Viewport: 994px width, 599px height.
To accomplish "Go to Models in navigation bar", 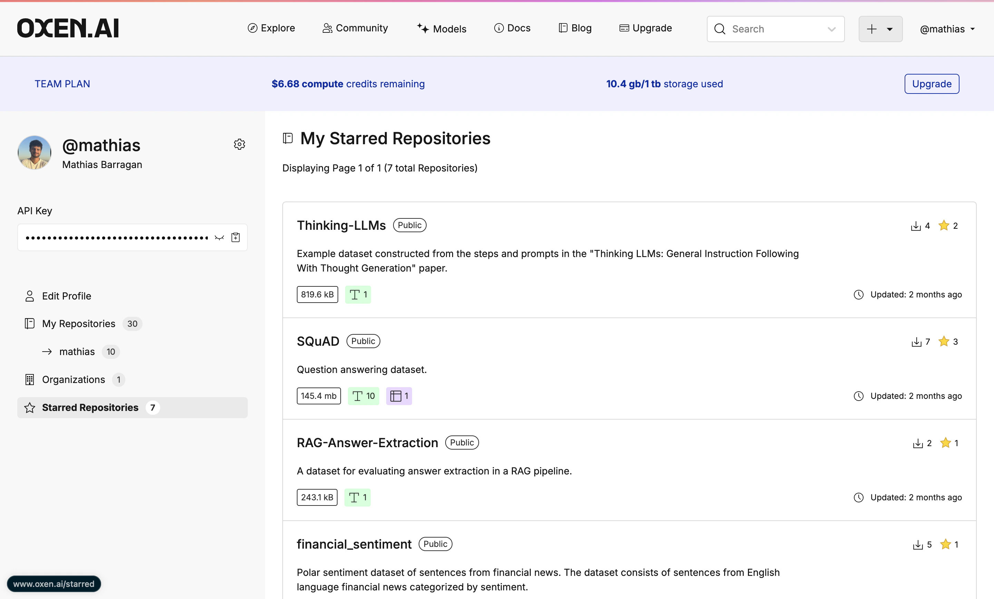I will click(x=441, y=29).
